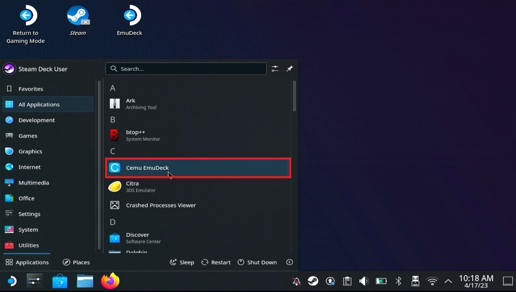Expand more session options arrow

[290, 262]
